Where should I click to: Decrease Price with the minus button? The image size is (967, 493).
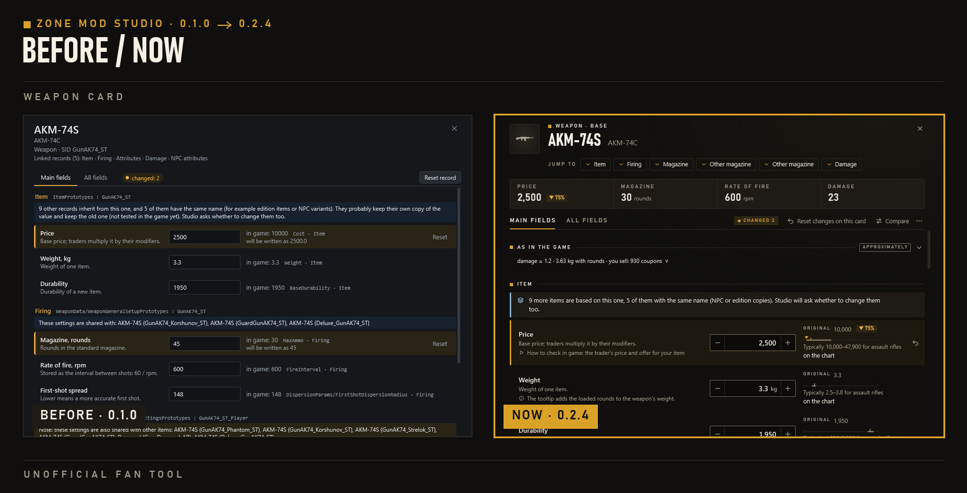[x=718, y=343]
